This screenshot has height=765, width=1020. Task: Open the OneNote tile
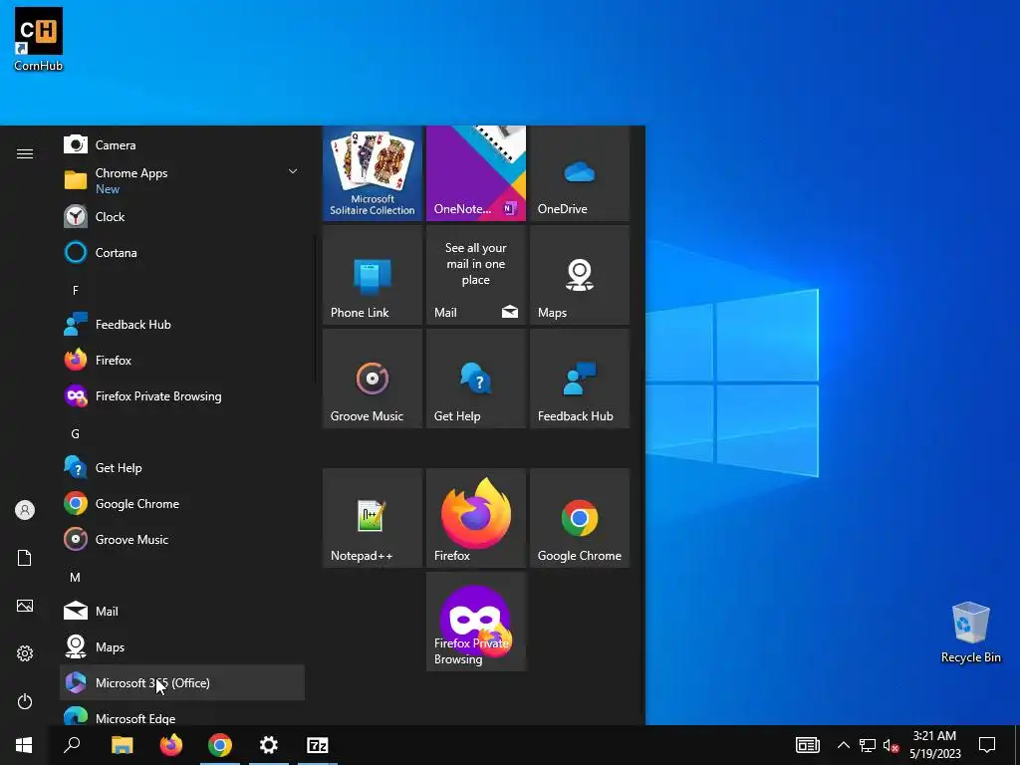click(475, 173)
